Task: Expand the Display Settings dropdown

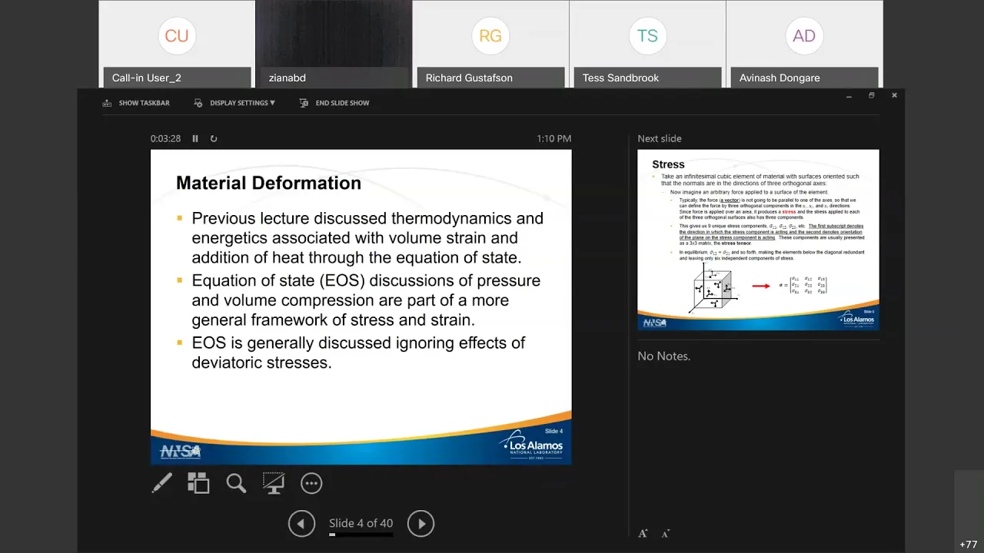Action: (x=234, y=103)
